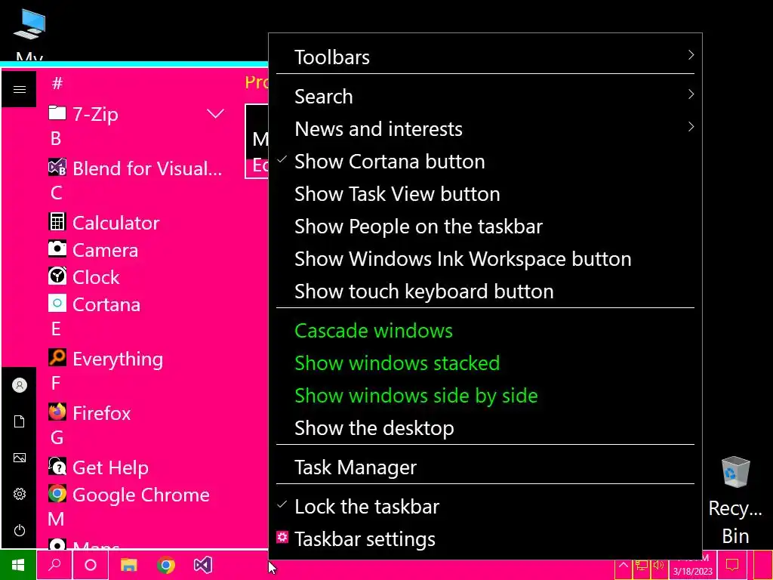This screenshot has width=773, height=580.
Task: Enable Show touch keyboard button
Action: tap(485, 291)
